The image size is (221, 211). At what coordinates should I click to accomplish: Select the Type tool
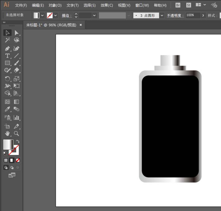click(x=7, y=56)
